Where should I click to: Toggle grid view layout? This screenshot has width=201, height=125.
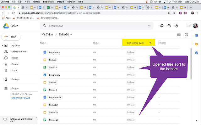coord(179,35)
